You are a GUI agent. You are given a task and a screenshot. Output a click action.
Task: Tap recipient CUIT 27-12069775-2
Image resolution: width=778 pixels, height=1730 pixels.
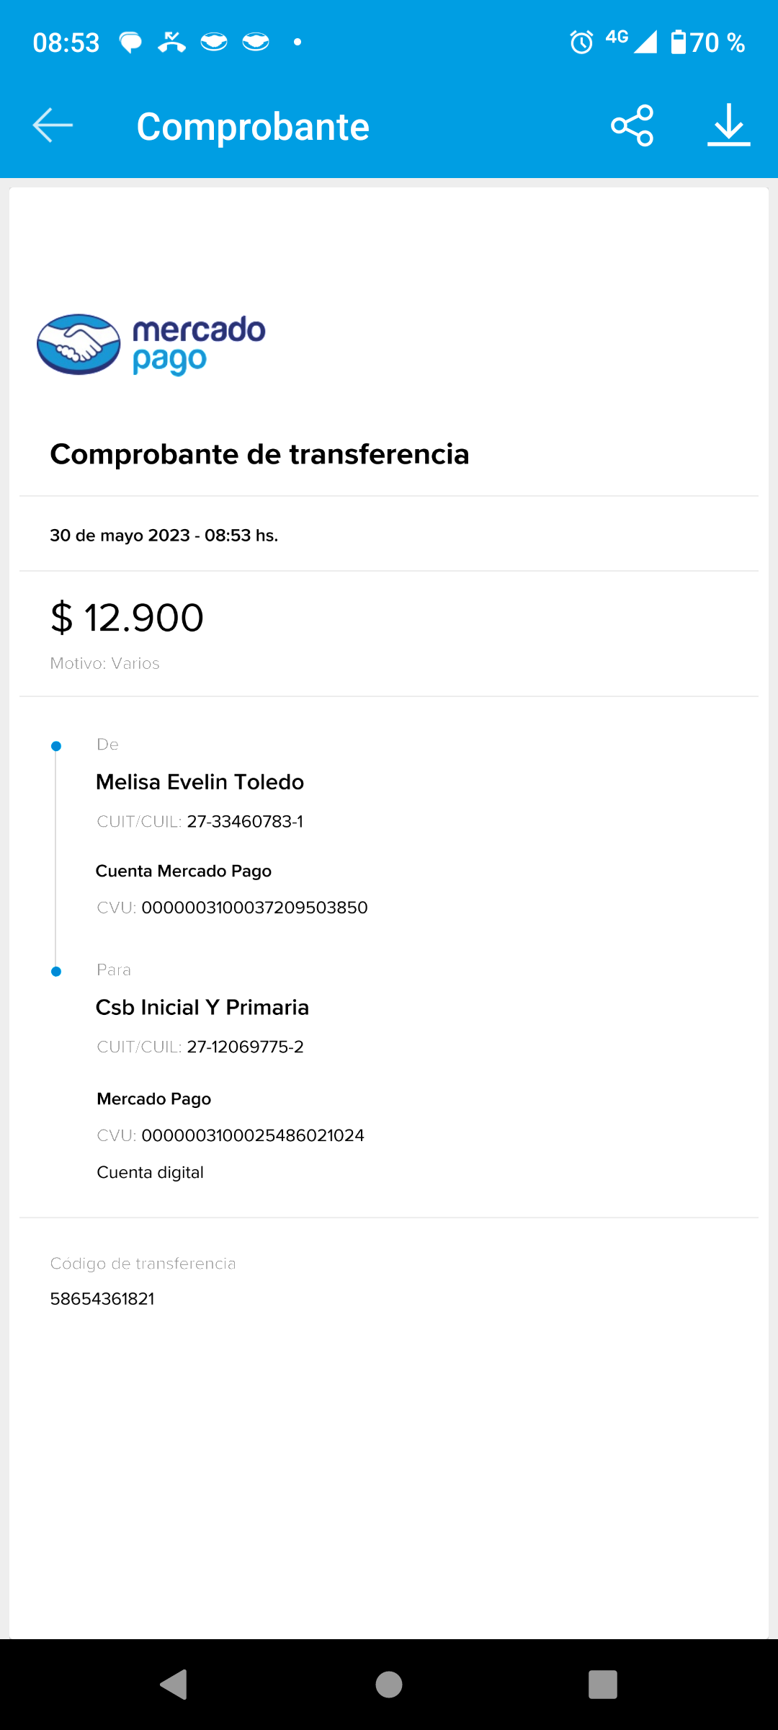(x=245, y=1047)
